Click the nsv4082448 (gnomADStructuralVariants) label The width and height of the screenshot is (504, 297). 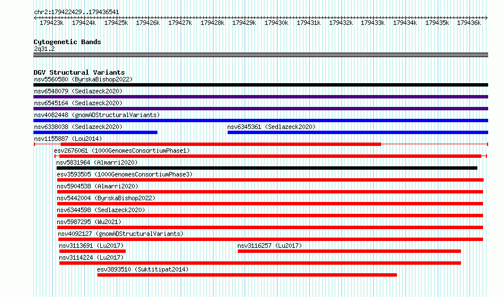[x=97, y=115]
